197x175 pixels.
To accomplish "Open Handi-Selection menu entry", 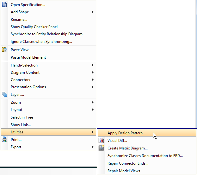I will click(x=48, y=65).
